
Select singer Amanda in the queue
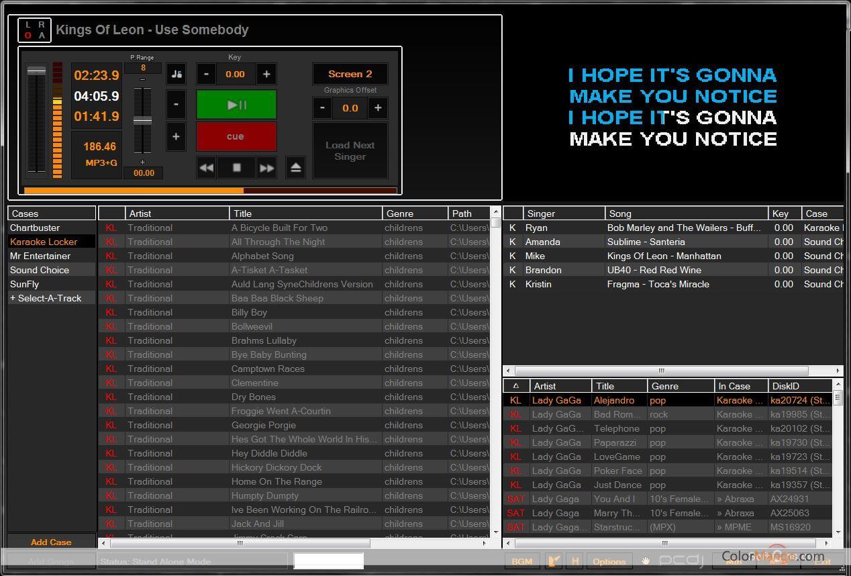[x=673, y=242]
